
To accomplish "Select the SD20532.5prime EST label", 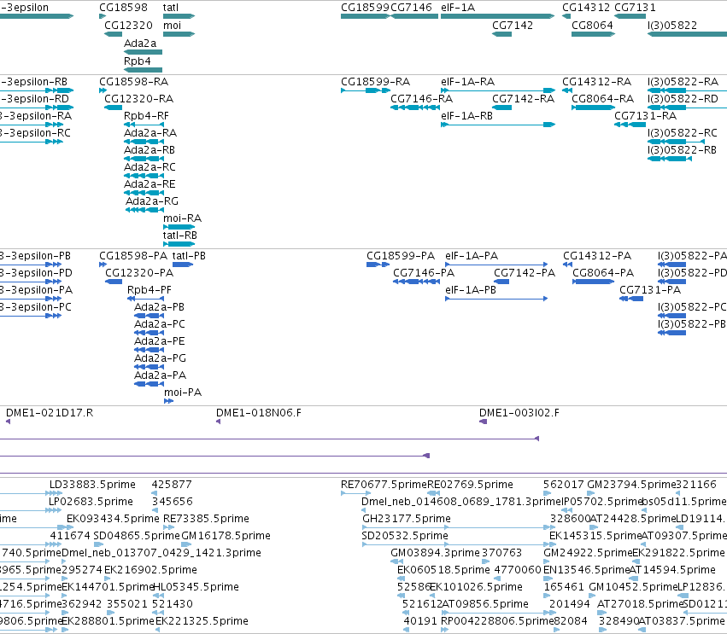I will pyautogui.click(x=405, y=536).
